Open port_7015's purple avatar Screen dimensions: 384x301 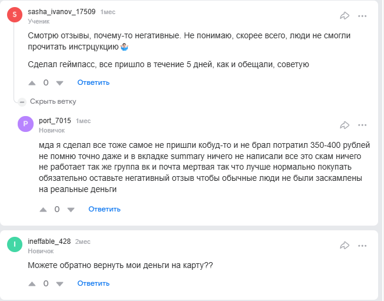point(27,124)
